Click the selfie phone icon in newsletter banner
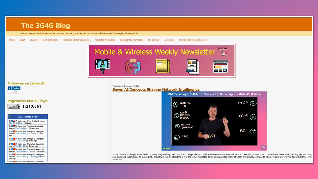Image resolution: width=318 pixels, height=179 pixels. click(103, 66)
